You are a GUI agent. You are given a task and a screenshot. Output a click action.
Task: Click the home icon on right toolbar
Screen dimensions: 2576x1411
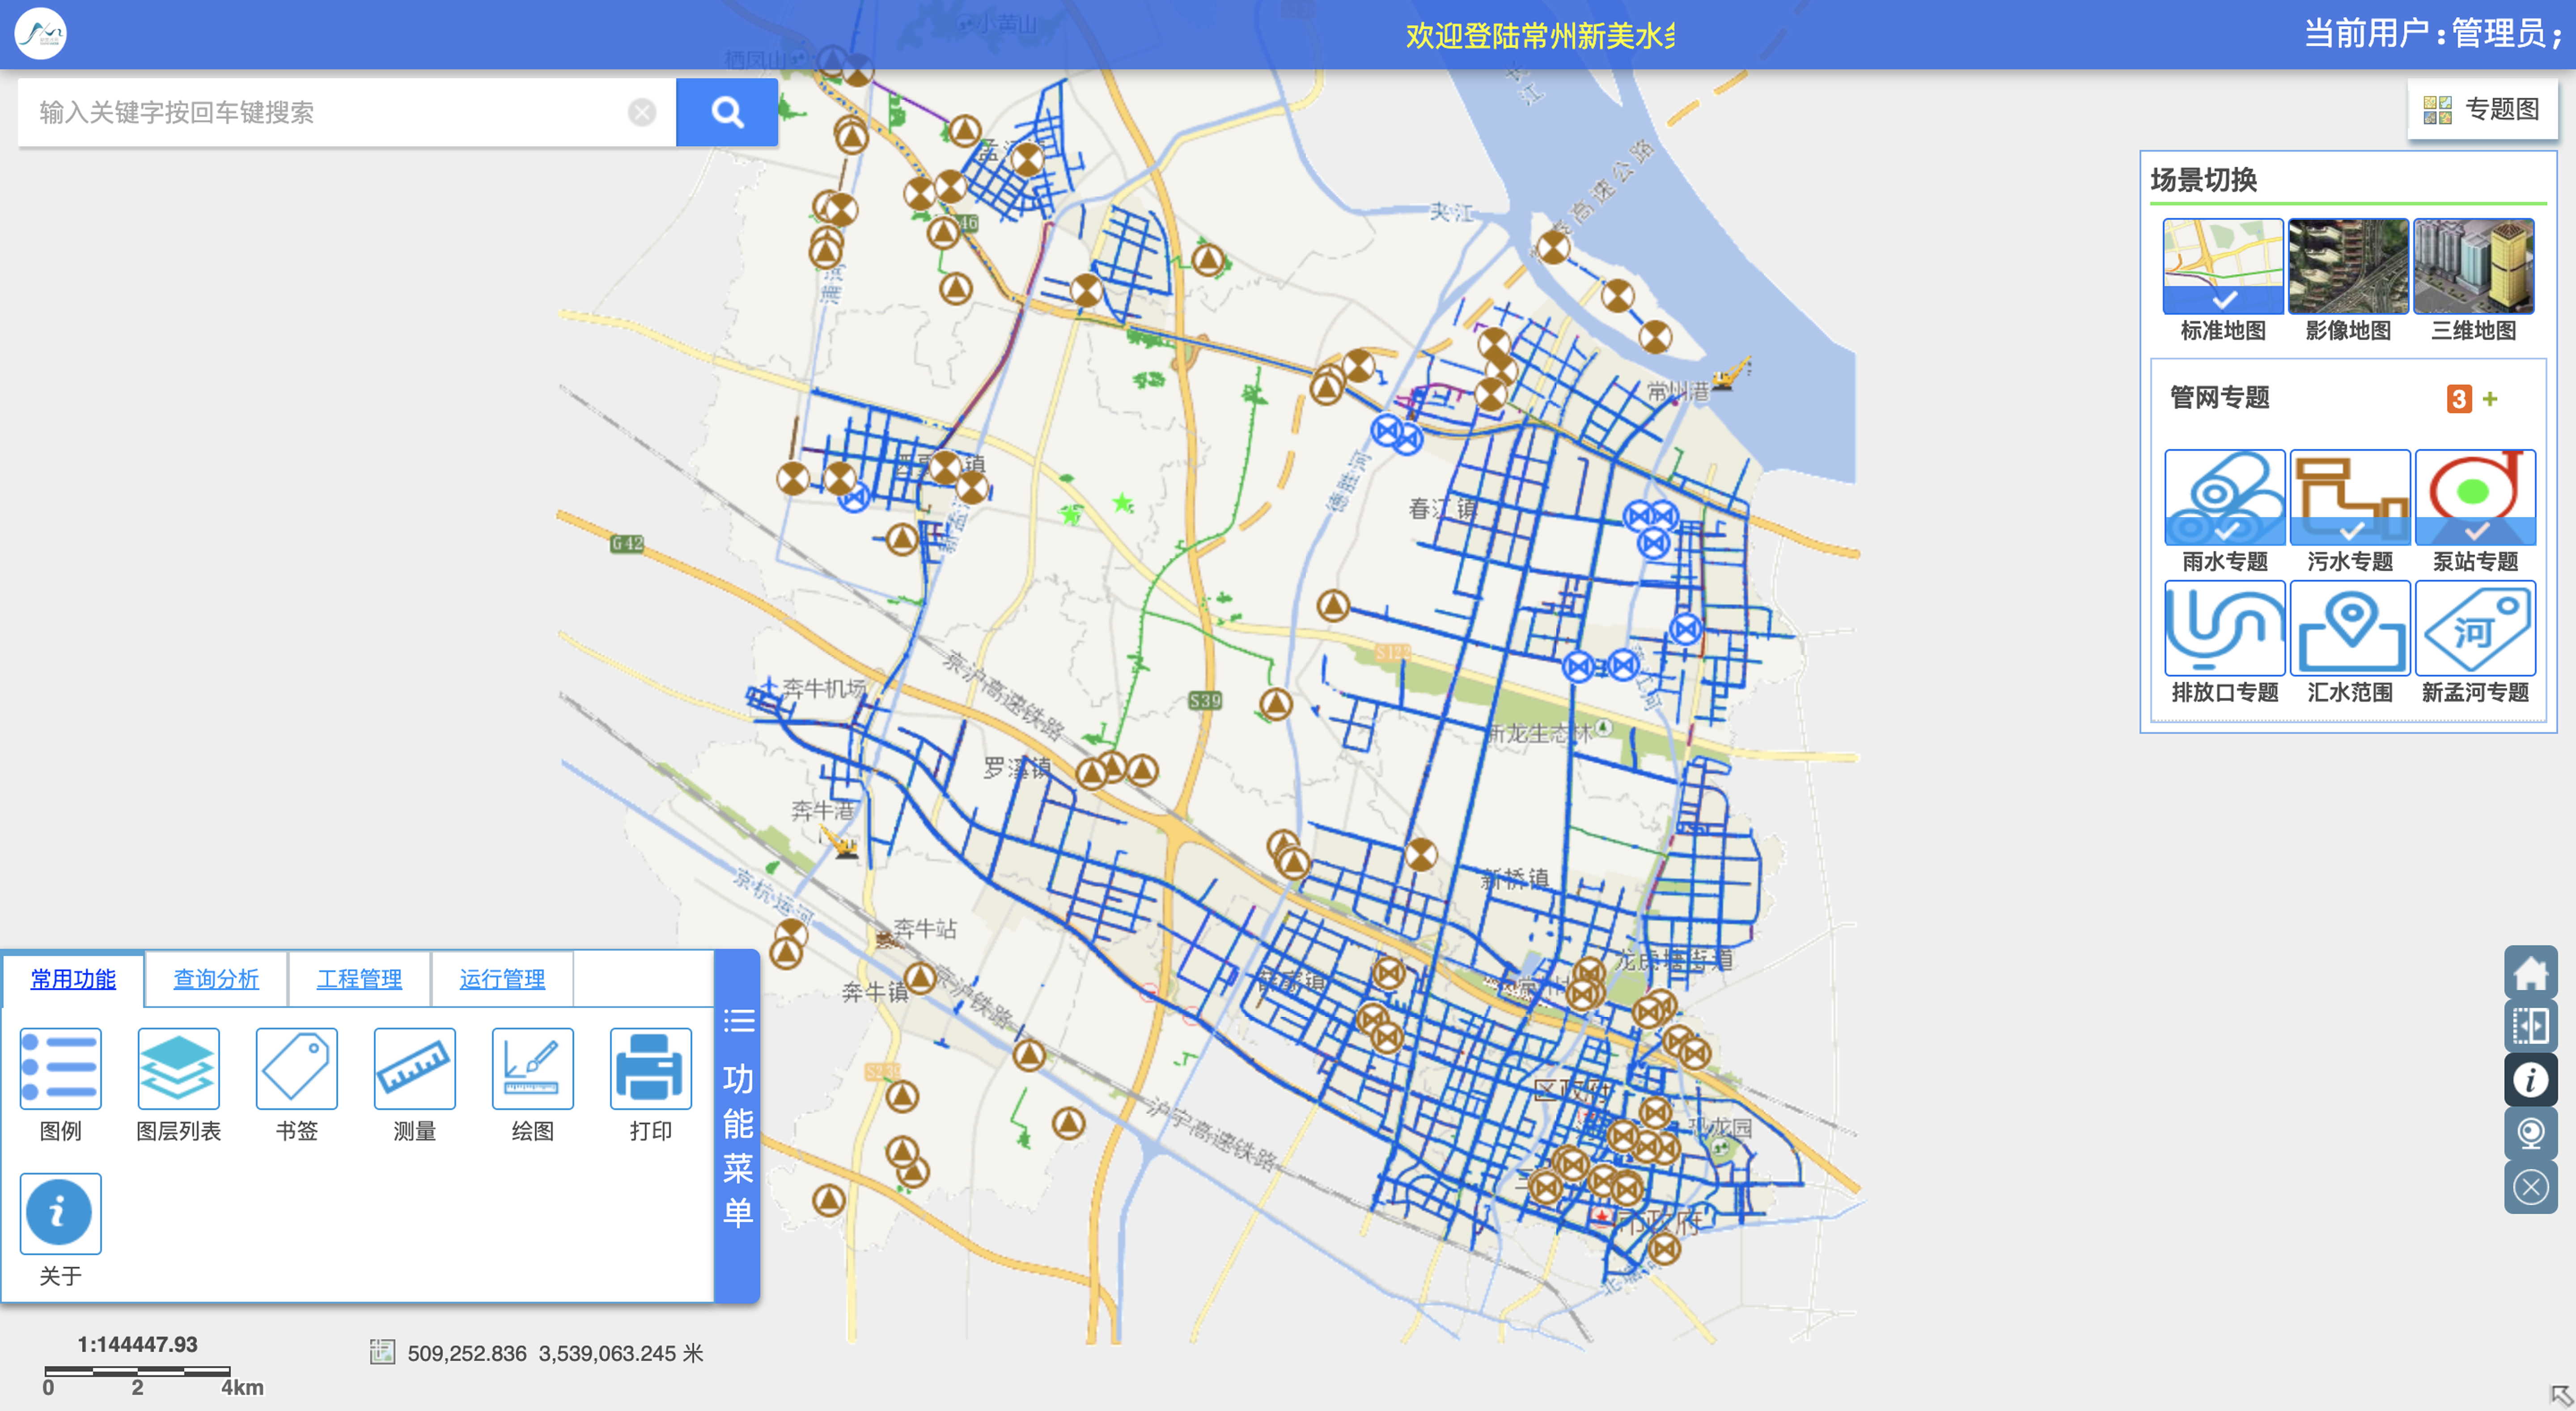pyautogui.click(x=2530, y=972)
